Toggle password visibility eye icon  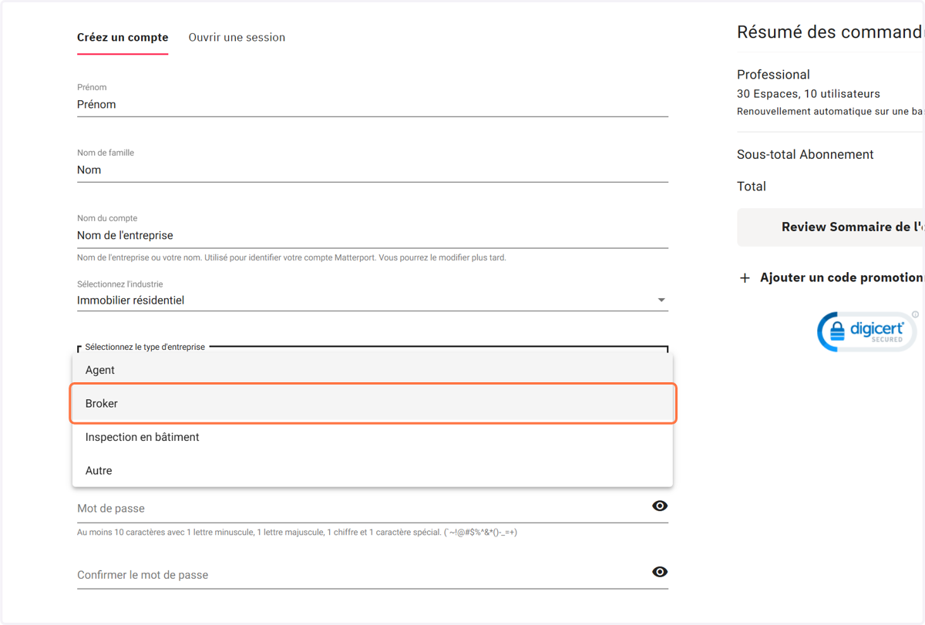pos(660,506)
